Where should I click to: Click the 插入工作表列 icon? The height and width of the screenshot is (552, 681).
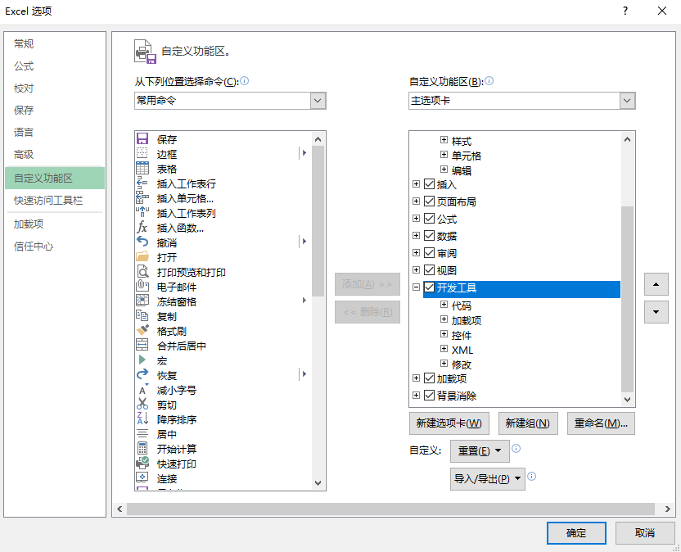[x=142, y=213]
